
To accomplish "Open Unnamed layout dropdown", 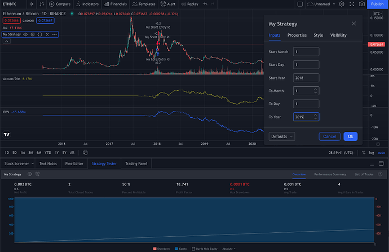I will 321,4.
